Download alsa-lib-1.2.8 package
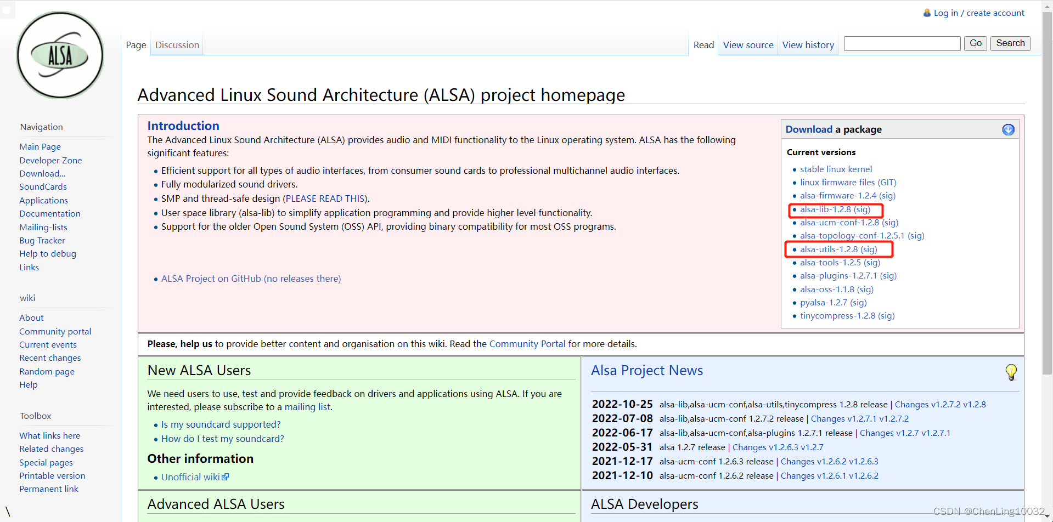This screenshot has height=522, width=1053. pyautogui.click(x=825, y=209)
